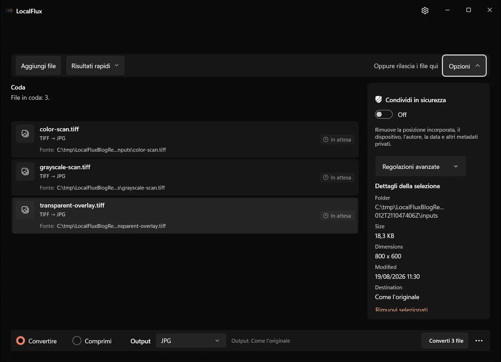Expand Regolazioni avanzate
501x362 pixels.
tap(420, 167)
